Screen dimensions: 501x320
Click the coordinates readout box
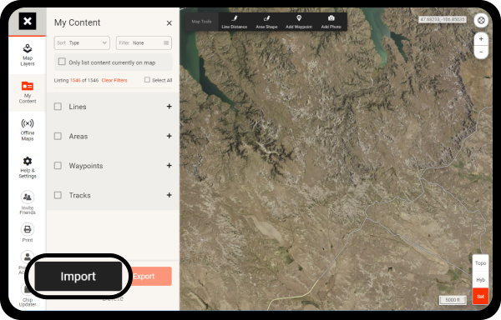(x=443, y=19)
